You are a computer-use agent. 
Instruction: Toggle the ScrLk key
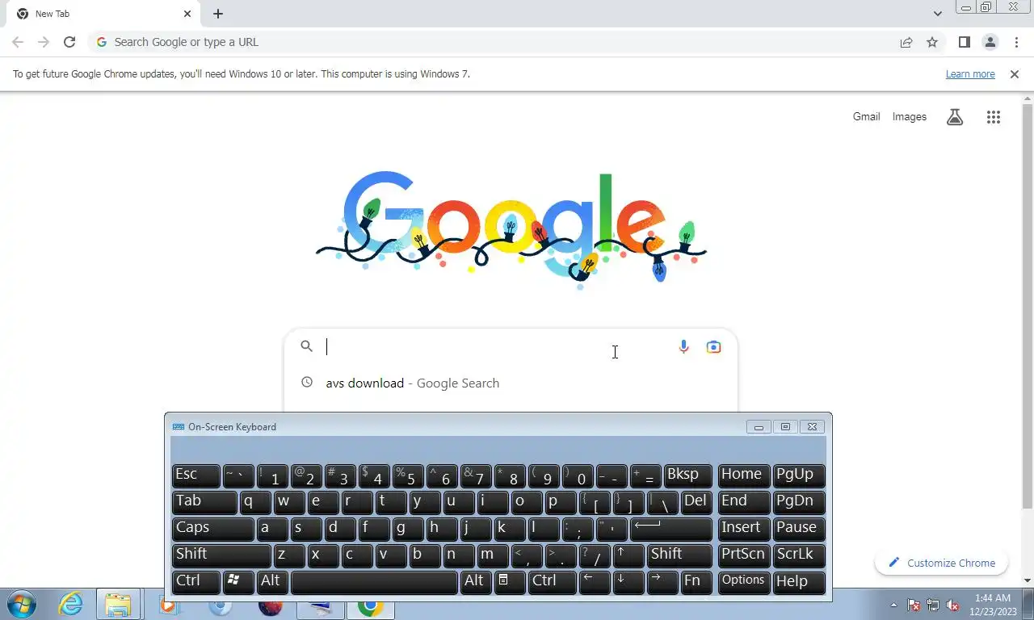tap(799, 555)
